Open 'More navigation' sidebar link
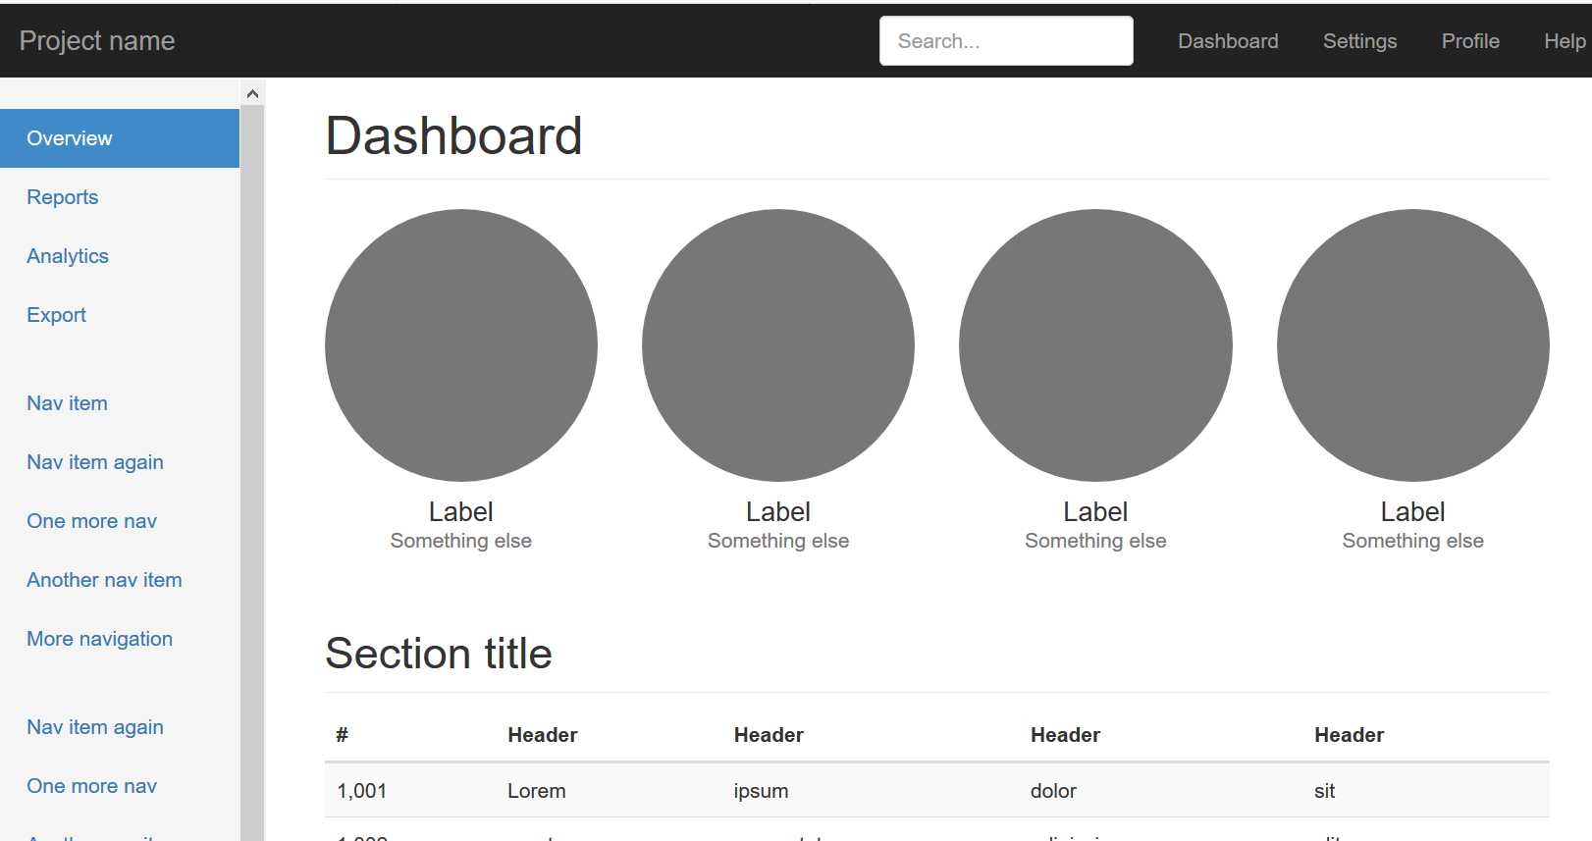Screen dimensions: 1592x841 100,639
